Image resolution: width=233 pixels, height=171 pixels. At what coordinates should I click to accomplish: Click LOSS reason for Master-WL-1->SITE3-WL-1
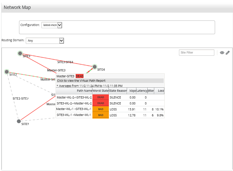113,109
